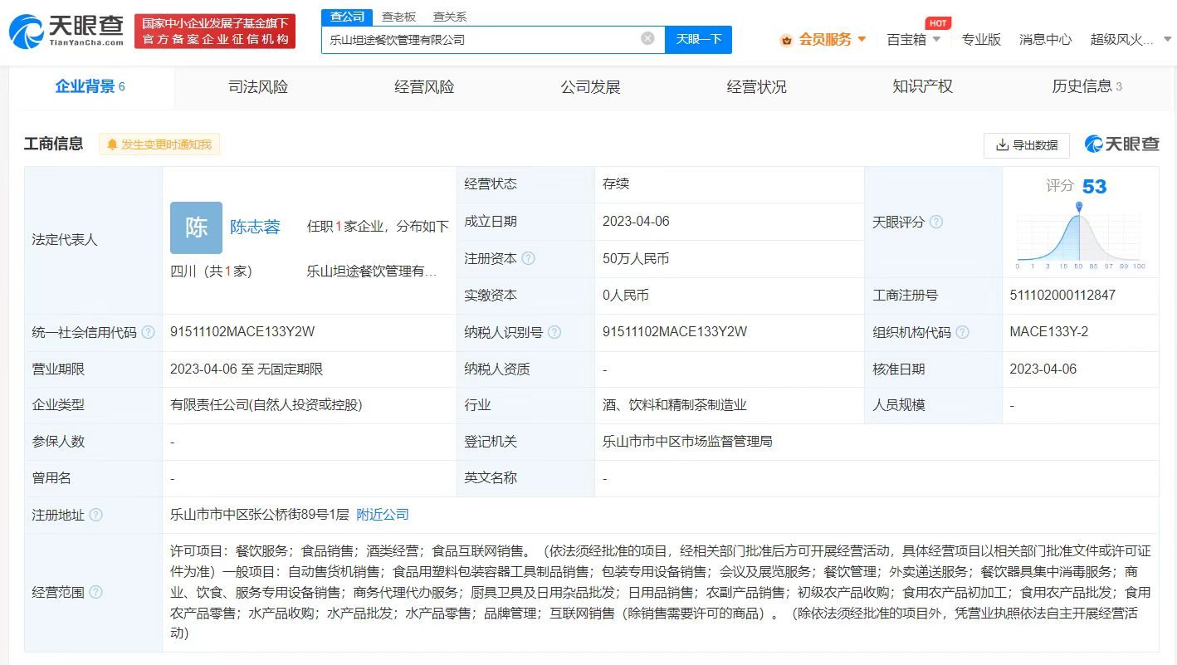
Task: Switch to the 历史信息 tab
Action: tap(1082, 86)
